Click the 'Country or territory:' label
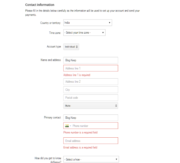 coord(50,23)
